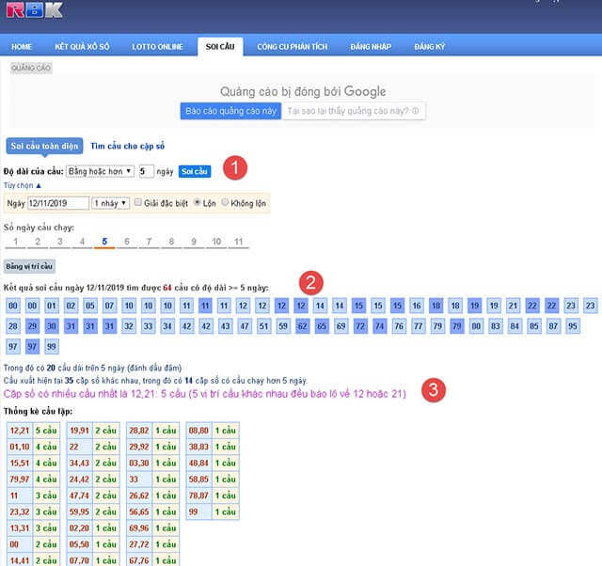
Task: Select number tile 29 in results
Action: click(33, 325)
